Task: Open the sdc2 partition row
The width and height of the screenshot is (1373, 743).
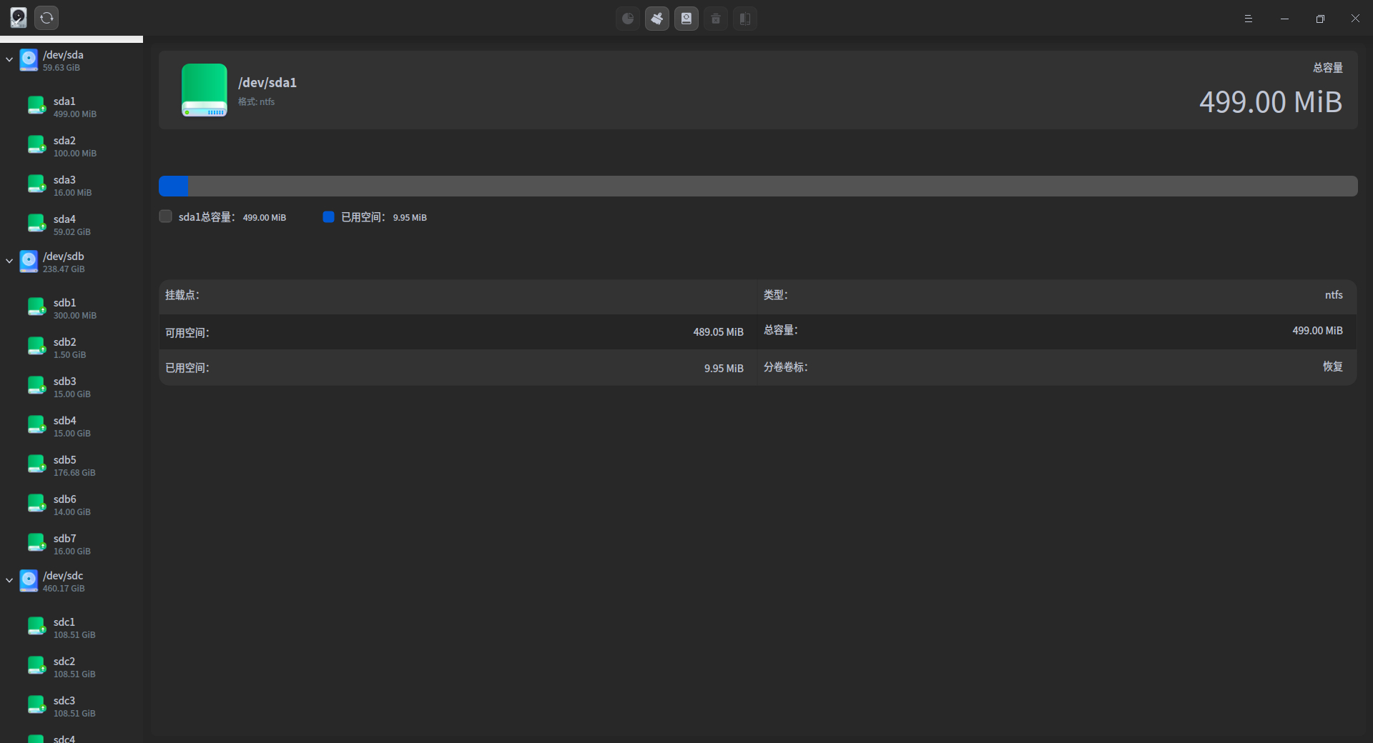Action: click(x=72, y=667)
